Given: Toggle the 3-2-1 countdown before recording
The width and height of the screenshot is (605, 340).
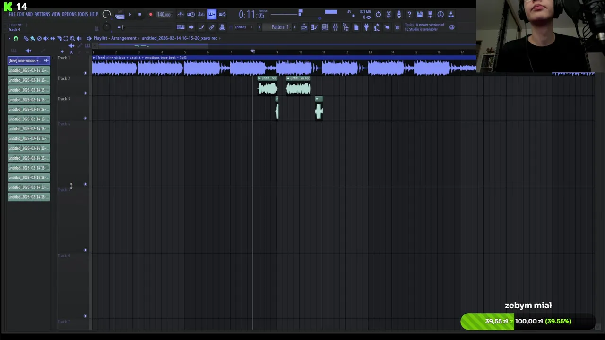Looking at the screenshot, I should (201, 15).
